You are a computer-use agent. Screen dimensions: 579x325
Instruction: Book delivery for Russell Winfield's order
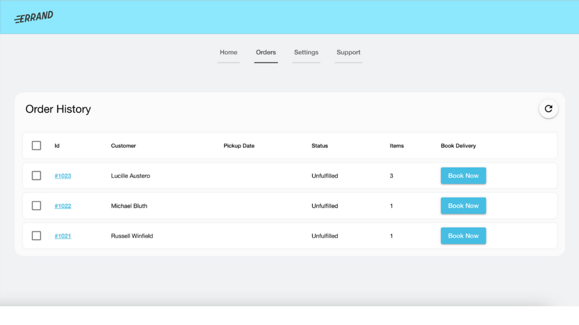point(463,236)
